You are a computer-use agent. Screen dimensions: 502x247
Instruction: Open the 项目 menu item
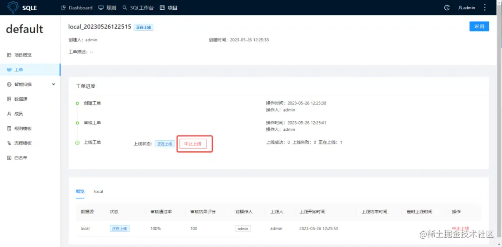point(168,8)
